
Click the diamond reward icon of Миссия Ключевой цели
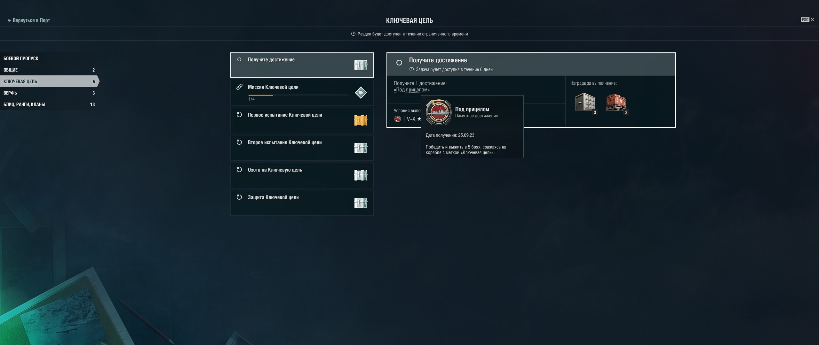361,93
